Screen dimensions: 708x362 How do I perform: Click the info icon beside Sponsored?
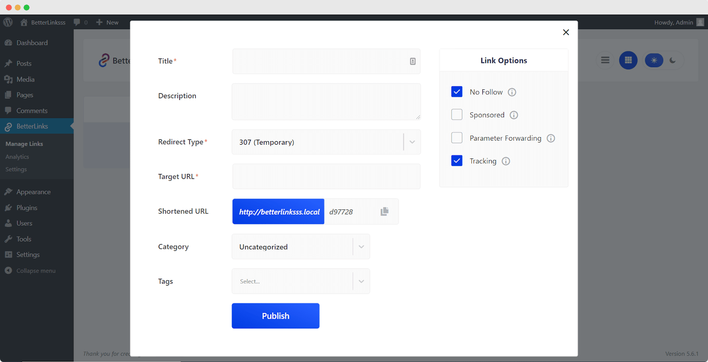click(514, 115)
